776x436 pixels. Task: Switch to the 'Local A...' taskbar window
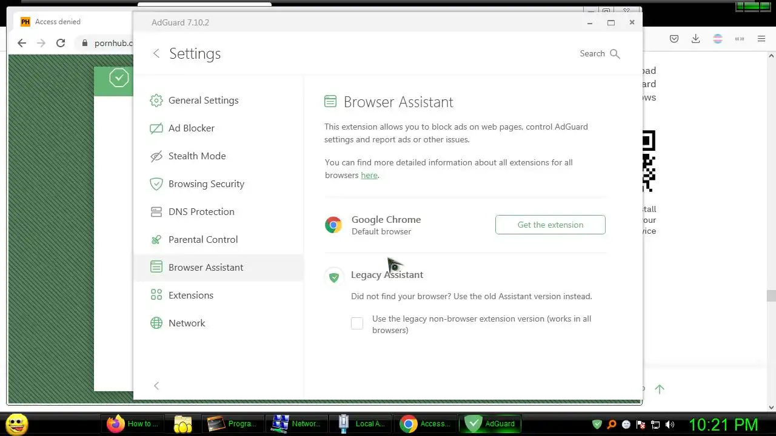point(361,424)
